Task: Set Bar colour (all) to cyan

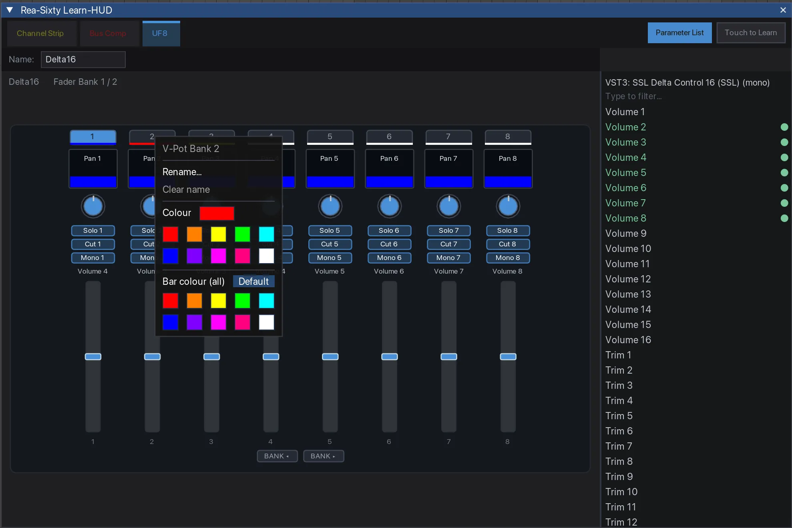Action: point(266,301)
